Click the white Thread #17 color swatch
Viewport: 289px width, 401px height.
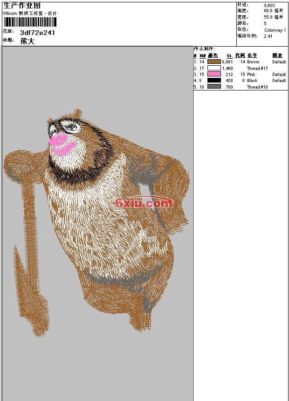pos(214,68)
